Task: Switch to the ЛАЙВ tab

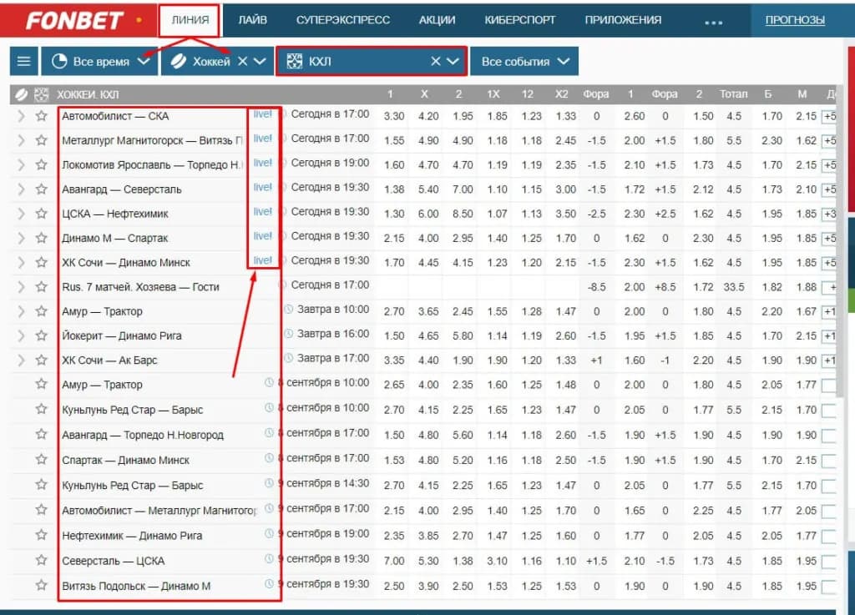Action: click(252, 20)
